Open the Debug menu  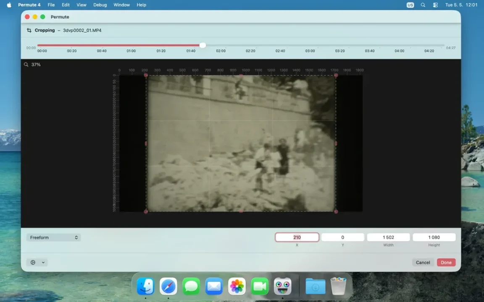tap(100, 5)
